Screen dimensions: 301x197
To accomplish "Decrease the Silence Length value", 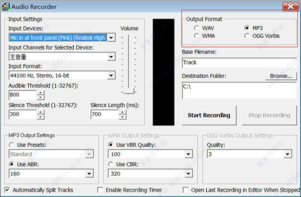I will click(122, 117).
